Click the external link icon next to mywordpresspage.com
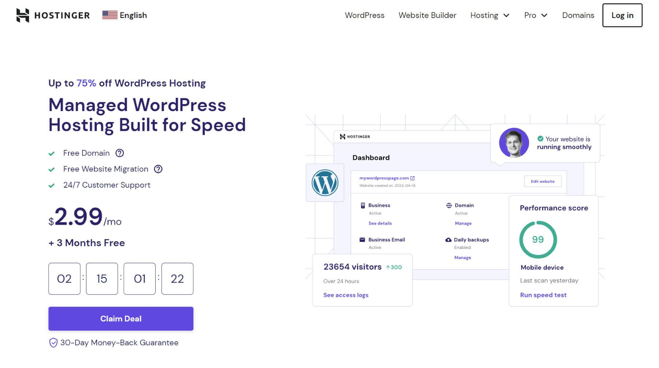 coord(412,178)
